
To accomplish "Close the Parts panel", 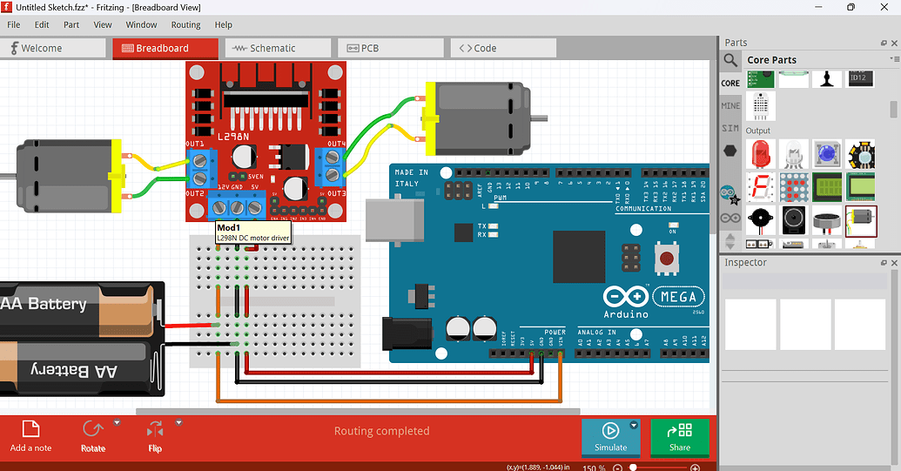I will point(894,43).
